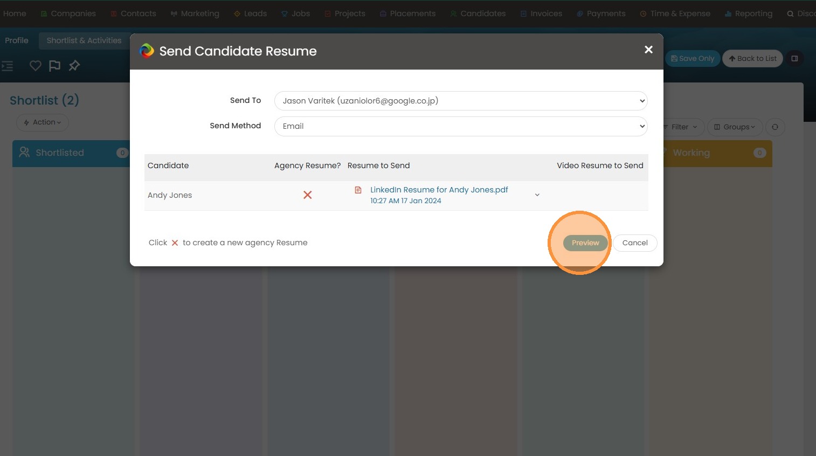
Task: Open the Groups dropdown
Action: click(735, 127)
